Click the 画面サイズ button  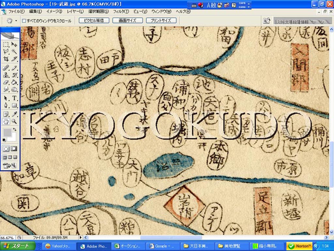pyautogui.click(x=128, y=21)
